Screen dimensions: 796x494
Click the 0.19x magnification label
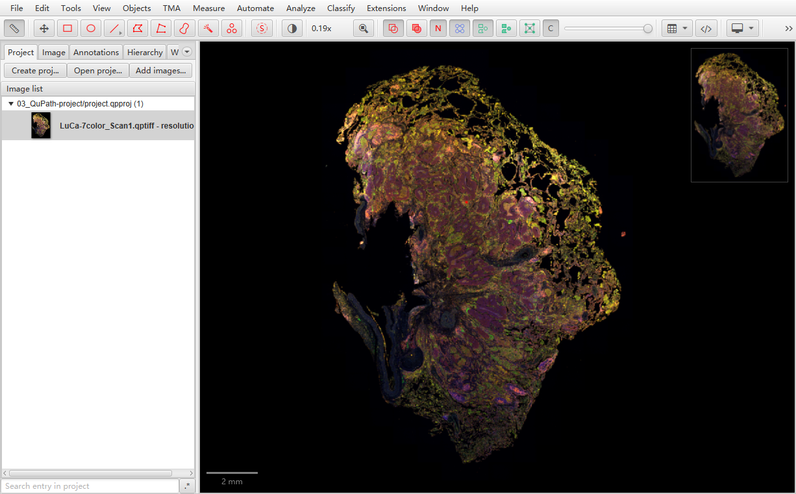pos(321,29)
